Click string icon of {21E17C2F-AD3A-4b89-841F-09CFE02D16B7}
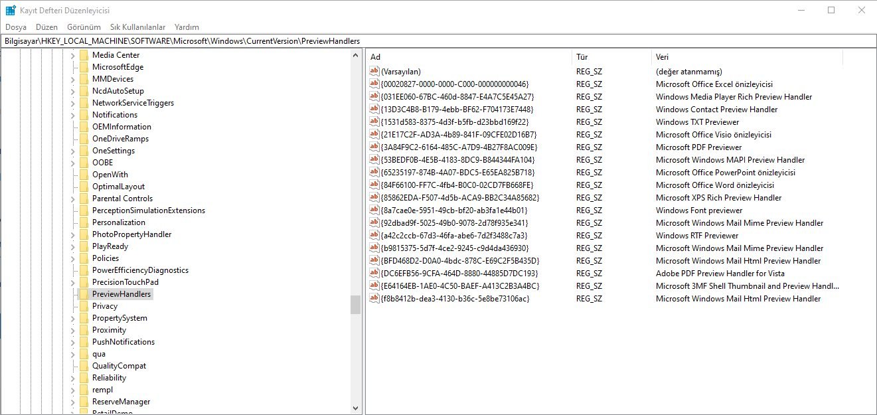This screenshot has width=877, height=415. point(374,134)
